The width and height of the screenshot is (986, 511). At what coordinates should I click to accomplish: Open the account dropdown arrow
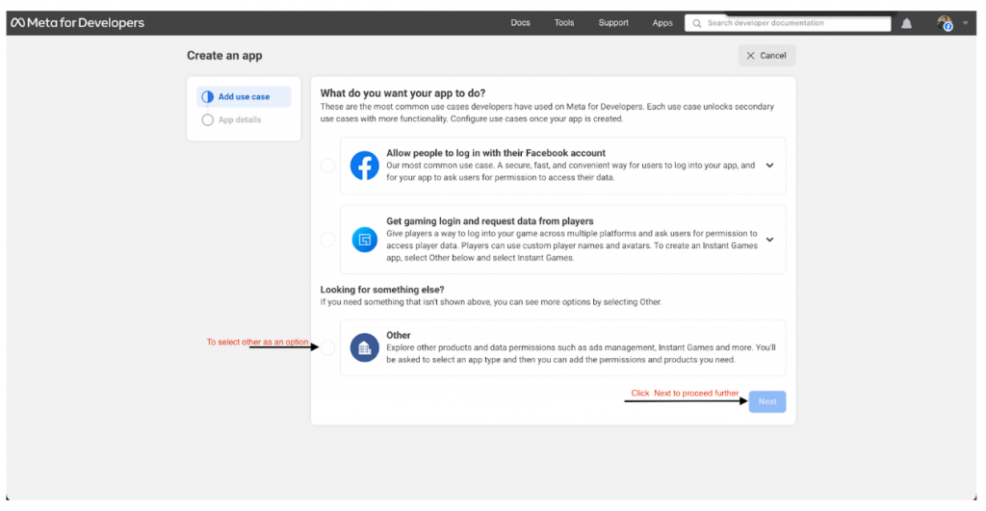[965, 23]
